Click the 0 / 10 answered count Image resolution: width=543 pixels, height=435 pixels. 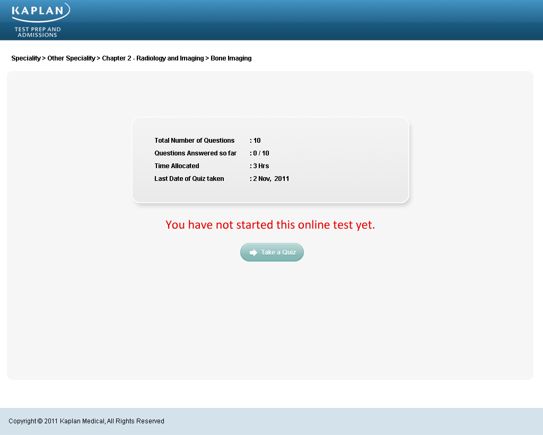coord(261,153)
